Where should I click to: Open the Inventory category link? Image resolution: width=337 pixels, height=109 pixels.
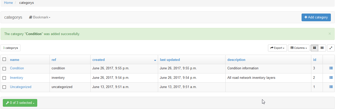tap(16, 78)
